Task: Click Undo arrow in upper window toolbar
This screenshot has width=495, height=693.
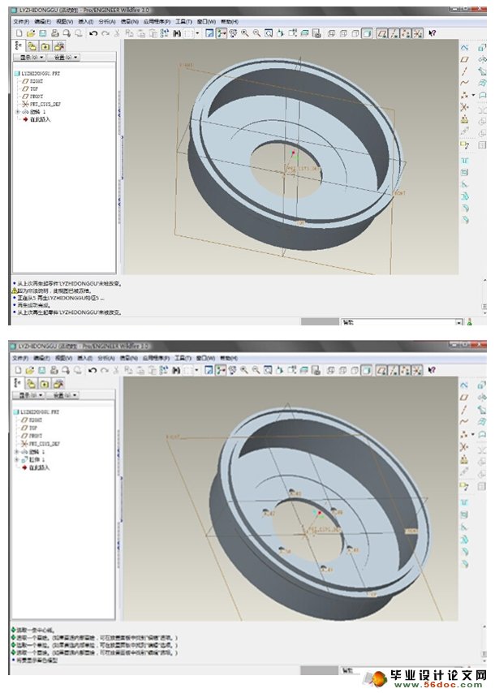Action: point(93,33)
